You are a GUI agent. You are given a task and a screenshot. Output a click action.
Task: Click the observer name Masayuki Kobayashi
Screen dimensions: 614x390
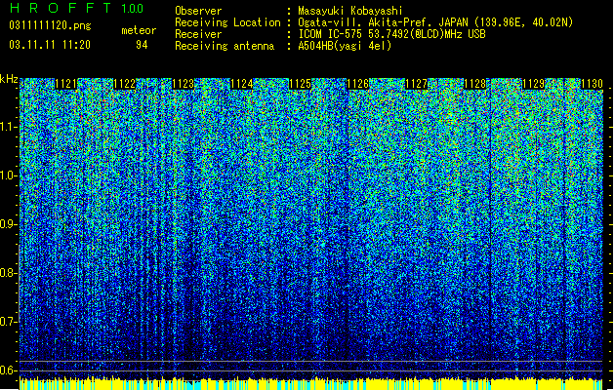tap(350, 11)
